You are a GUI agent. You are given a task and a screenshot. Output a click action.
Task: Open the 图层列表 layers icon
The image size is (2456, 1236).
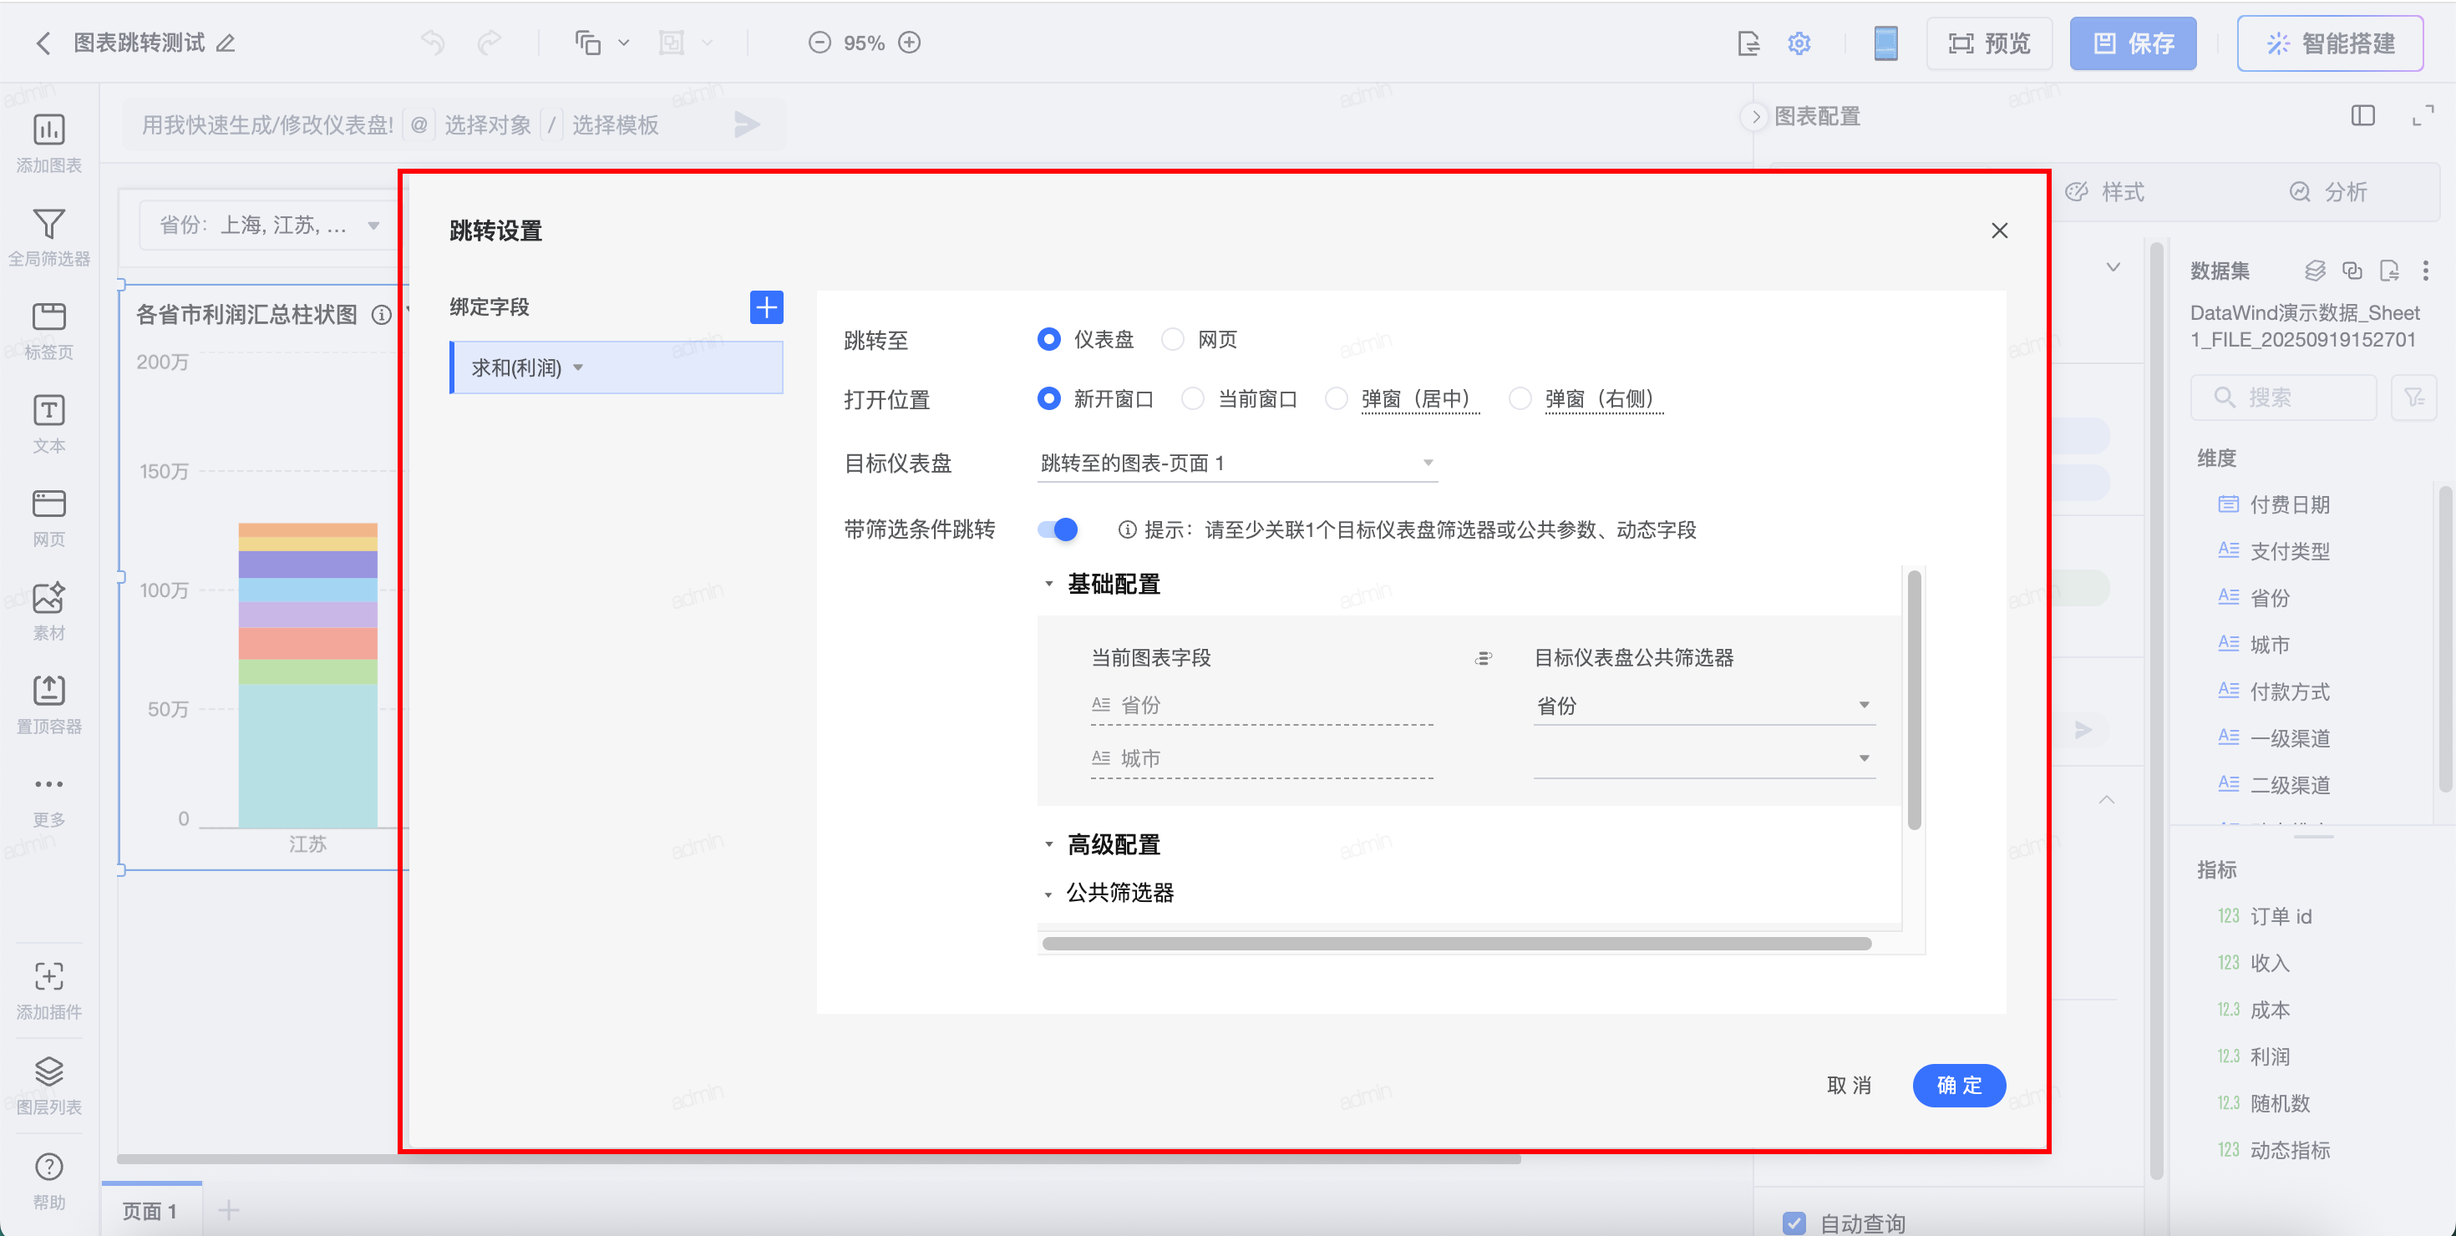48,1071
